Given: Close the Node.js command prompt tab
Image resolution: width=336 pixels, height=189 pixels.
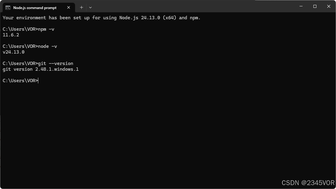Looking at the screenshot, I should (69, 8).
